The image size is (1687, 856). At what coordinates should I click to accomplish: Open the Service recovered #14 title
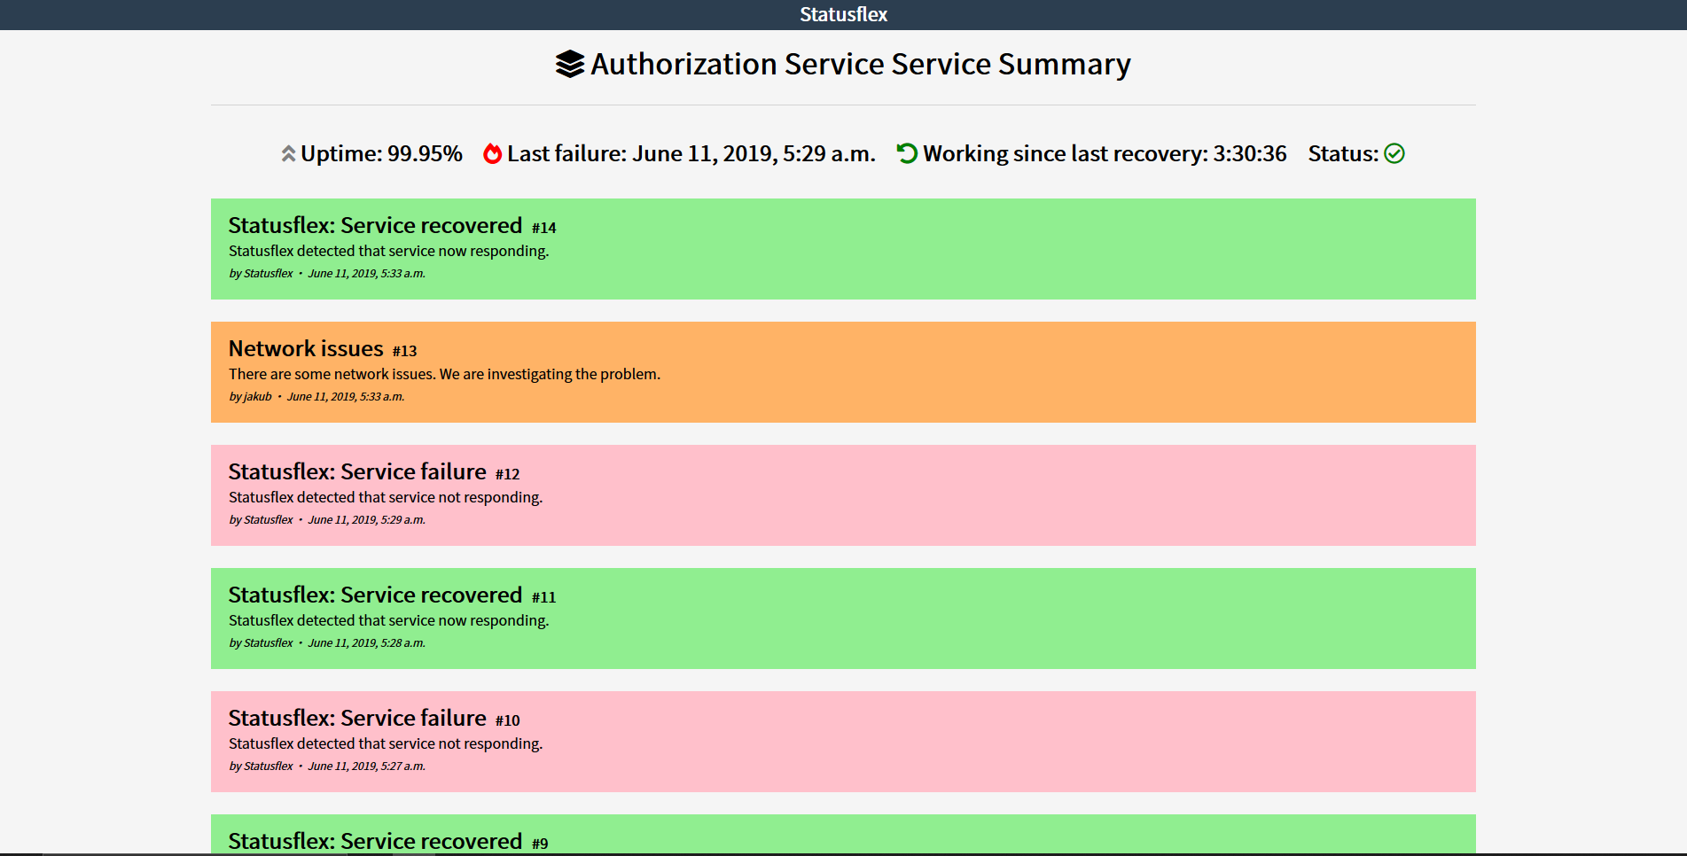(x=375, y=225)
